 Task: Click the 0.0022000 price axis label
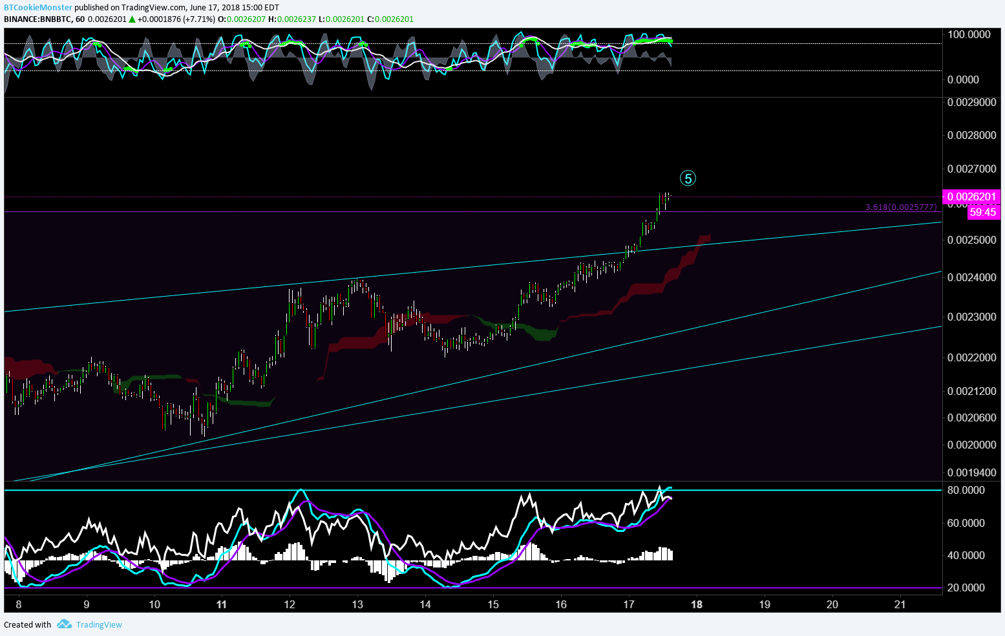(972, 357)
